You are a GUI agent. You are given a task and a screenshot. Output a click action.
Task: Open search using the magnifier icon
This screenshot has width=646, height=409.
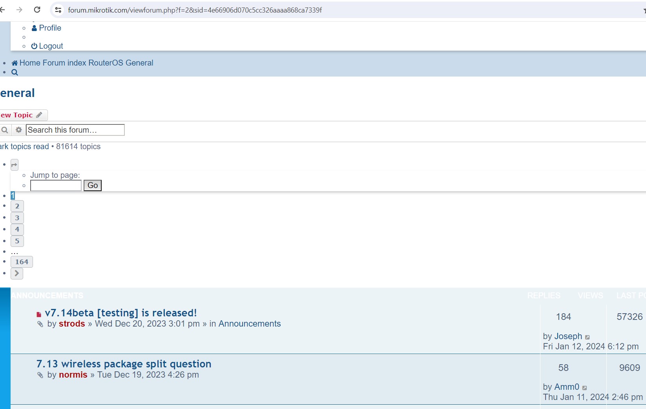pos(15,72)
